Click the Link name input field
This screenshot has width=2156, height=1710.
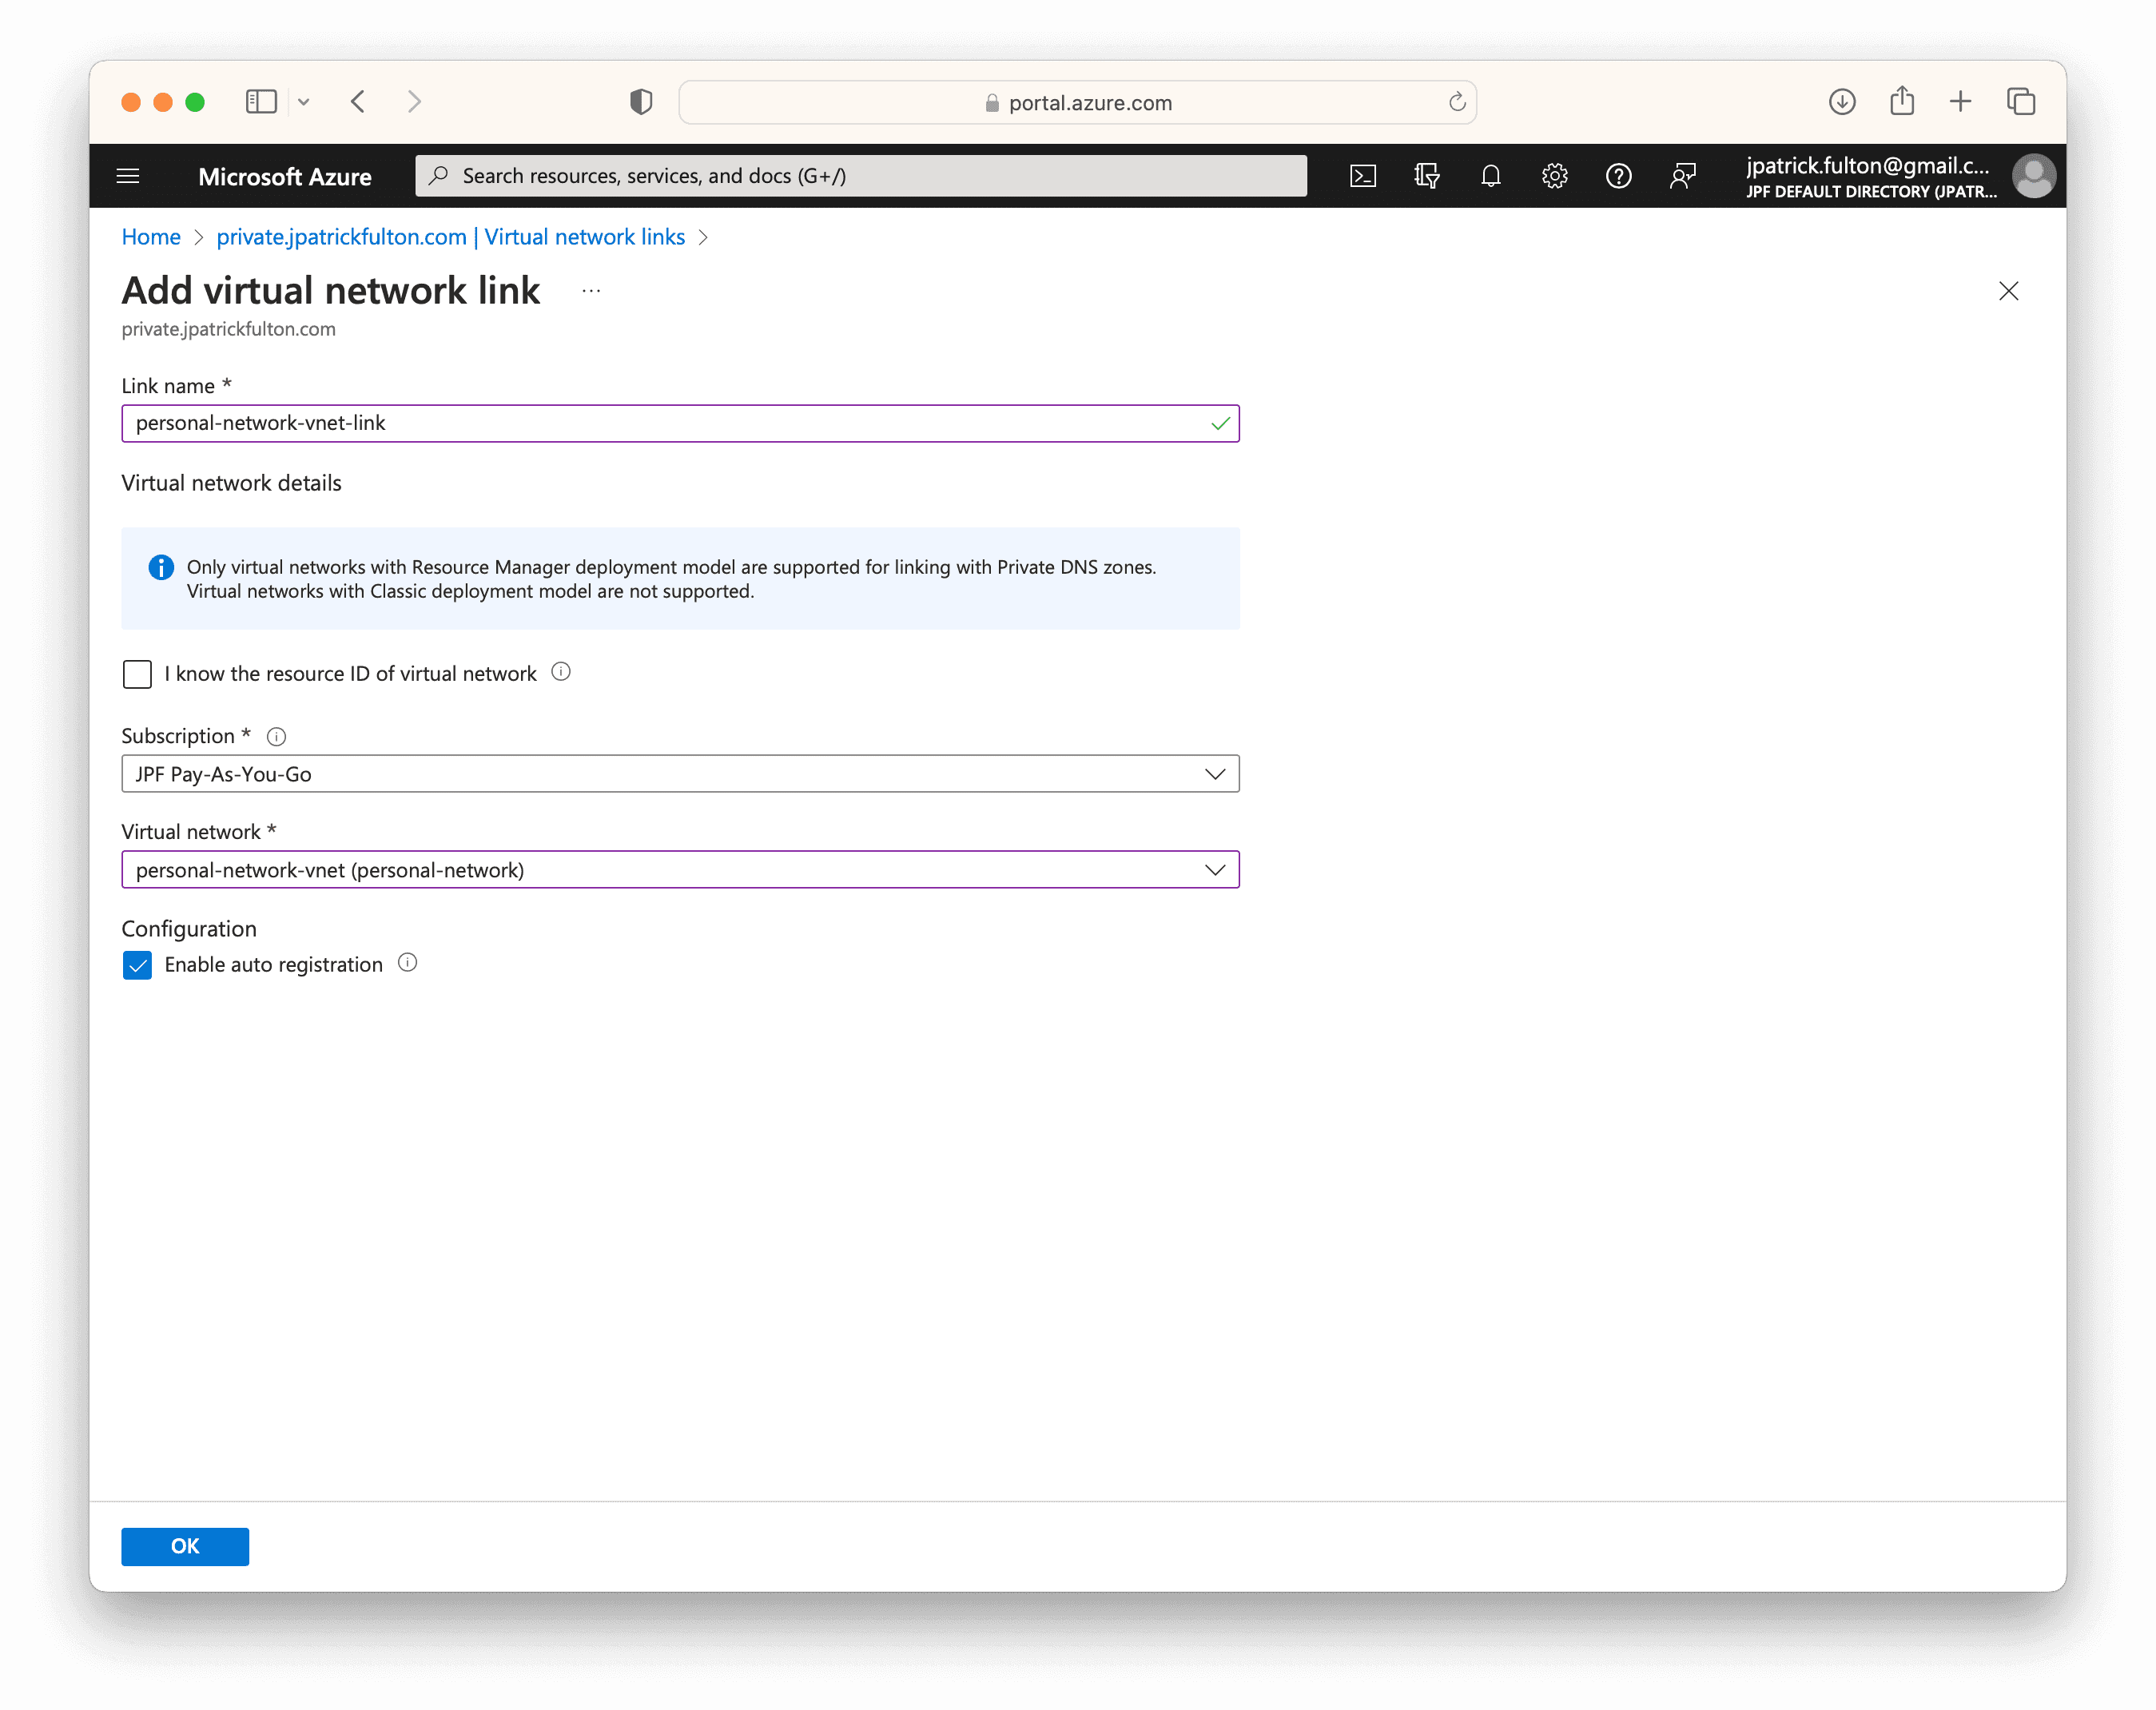click(x=680, y=423)
